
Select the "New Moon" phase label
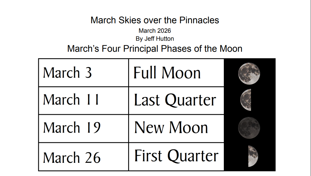click(x=171, y=127)
